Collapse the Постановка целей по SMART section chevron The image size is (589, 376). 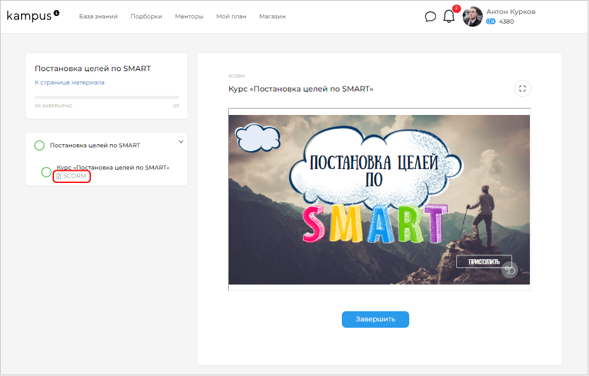click(180, 142)
